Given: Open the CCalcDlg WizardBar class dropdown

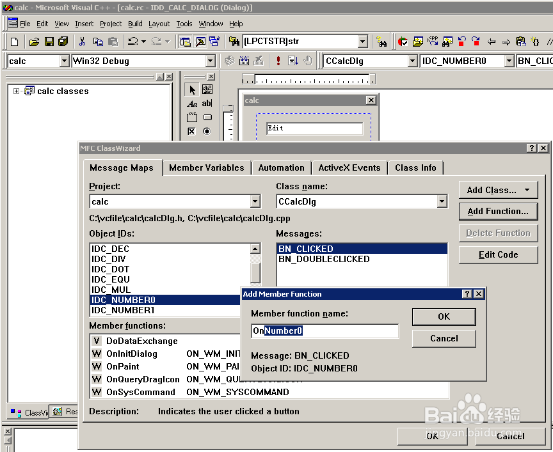Looking at the screenshot, I should 412,61.
